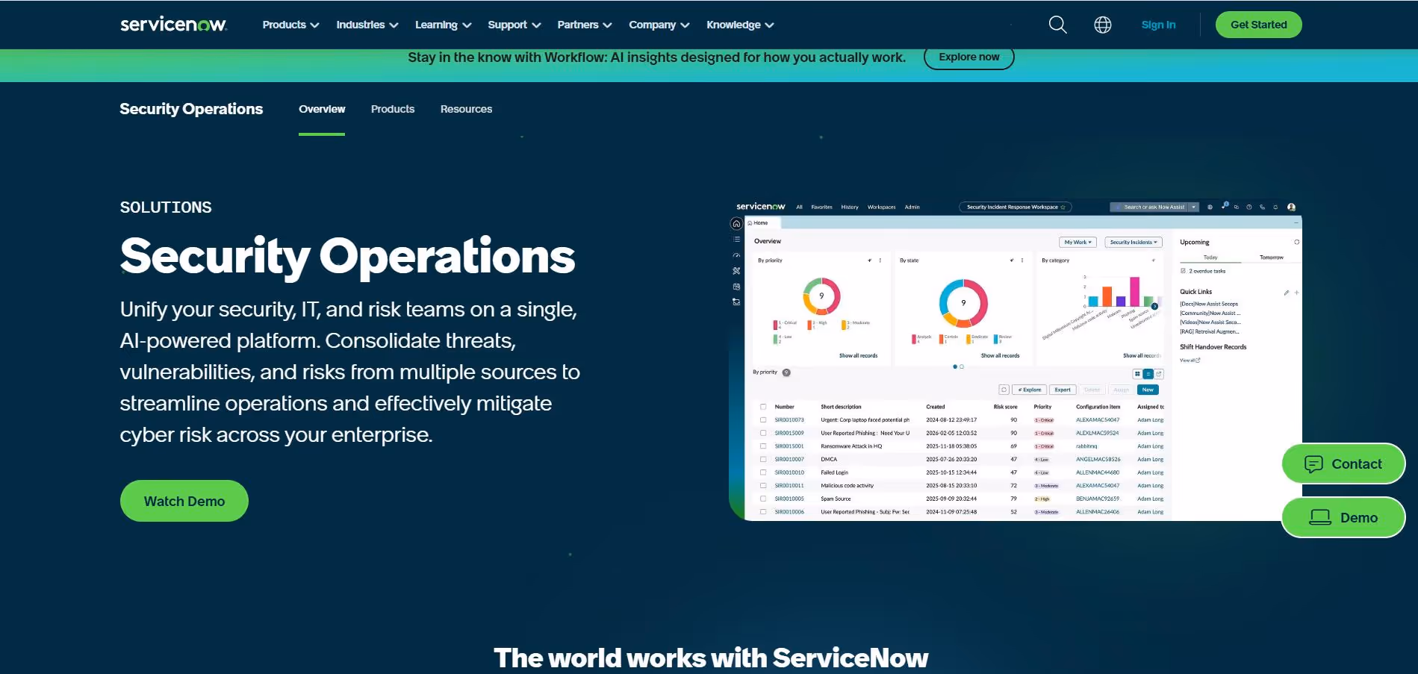Click the tools sidebar icon in dashboard preview
The image size is (1418, 674).
tap(736, 271)
